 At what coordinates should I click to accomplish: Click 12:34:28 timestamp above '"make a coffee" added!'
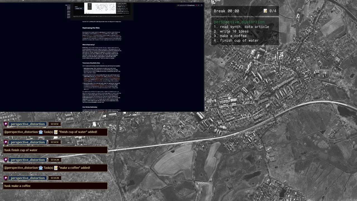(x=54, y=160)
